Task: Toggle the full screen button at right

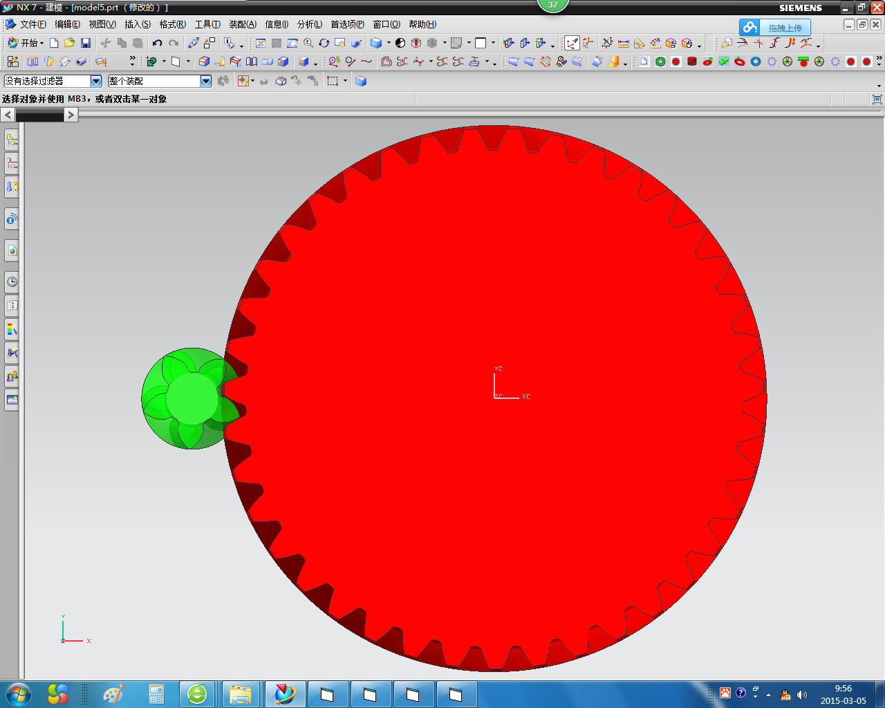Action: tap(877, 100)
